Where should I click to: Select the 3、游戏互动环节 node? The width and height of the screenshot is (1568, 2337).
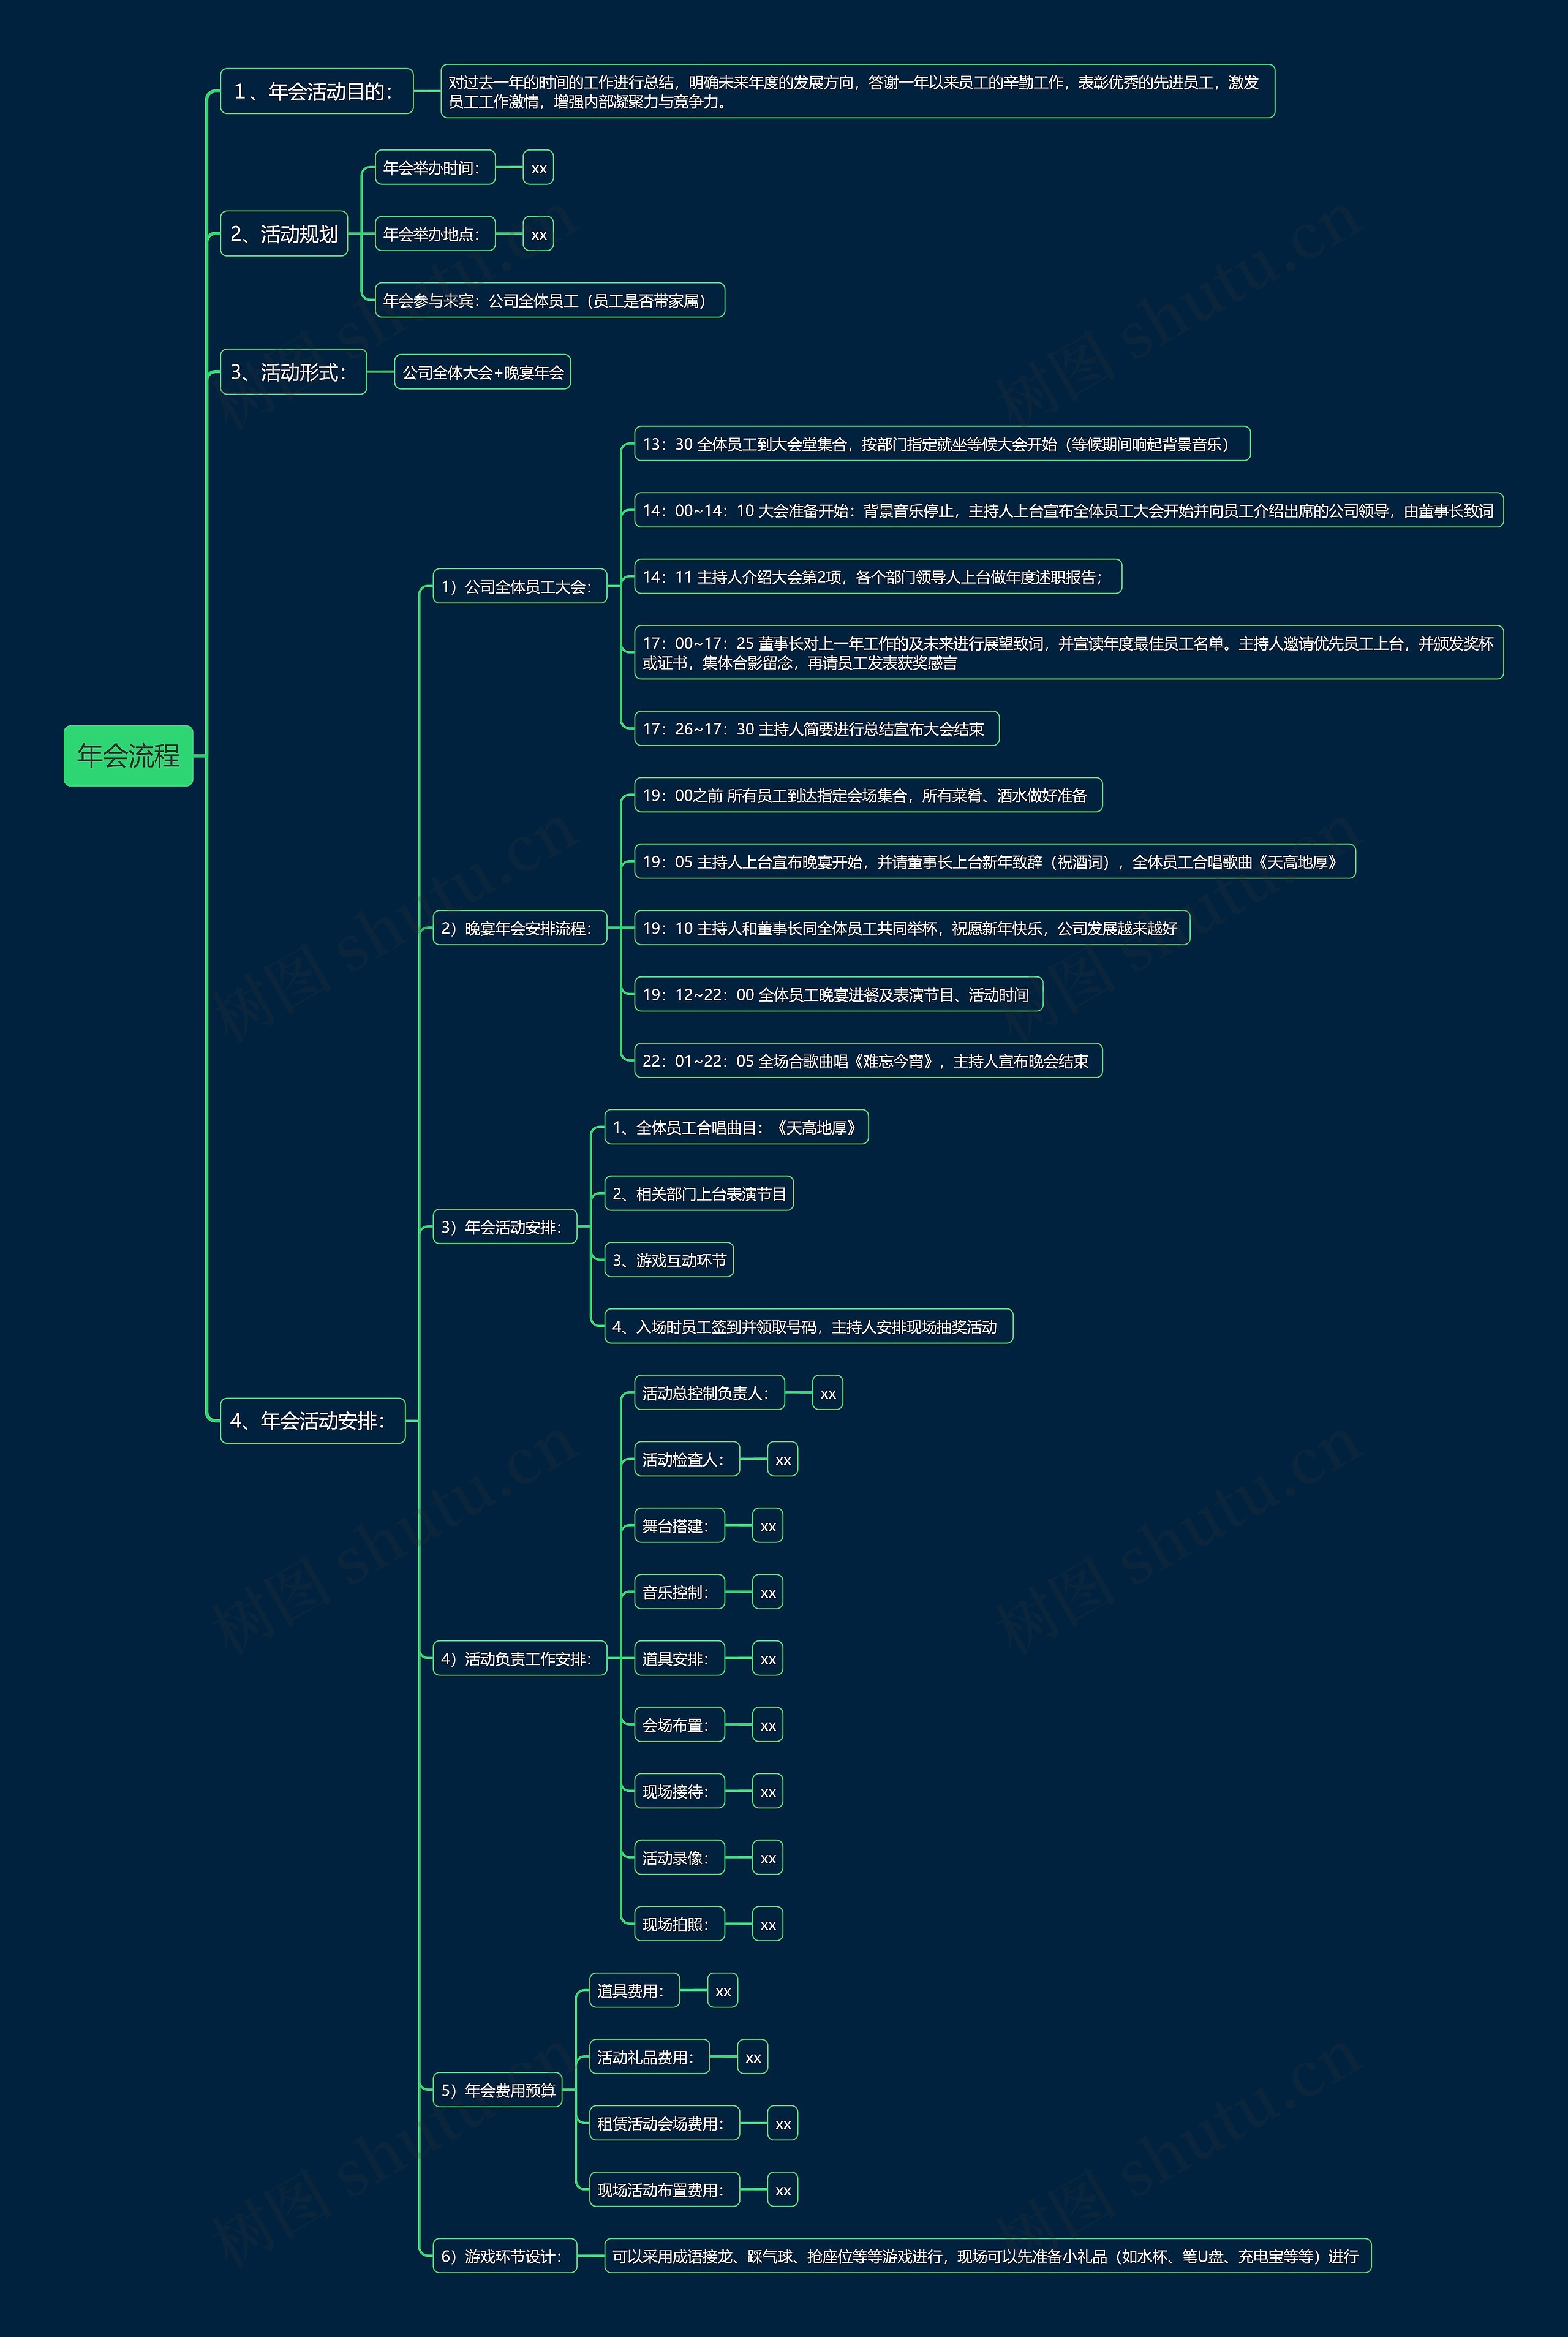pos(668,1260)
